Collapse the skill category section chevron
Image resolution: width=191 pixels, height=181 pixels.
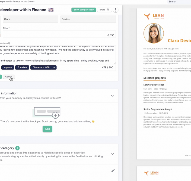tap(112, 154)
